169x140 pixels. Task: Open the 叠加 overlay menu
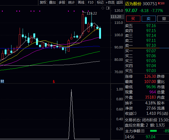(52, 2)
